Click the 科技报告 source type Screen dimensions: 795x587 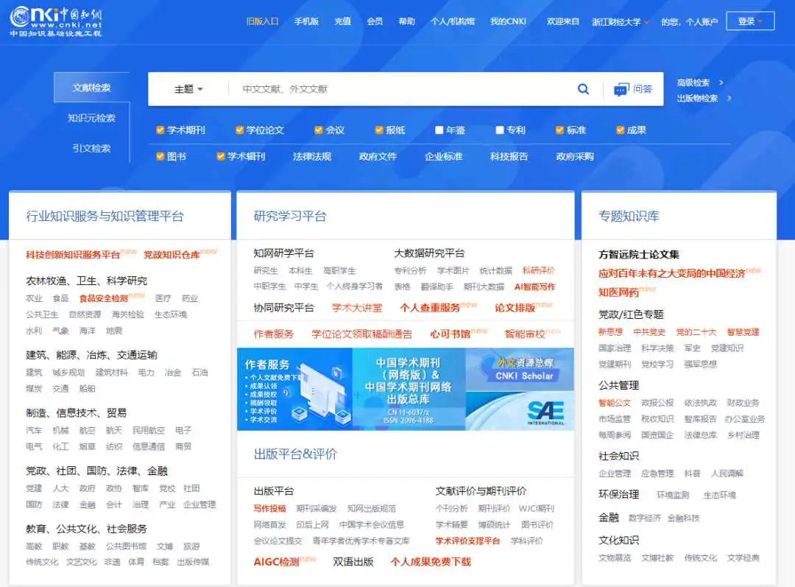coord(509,156)
